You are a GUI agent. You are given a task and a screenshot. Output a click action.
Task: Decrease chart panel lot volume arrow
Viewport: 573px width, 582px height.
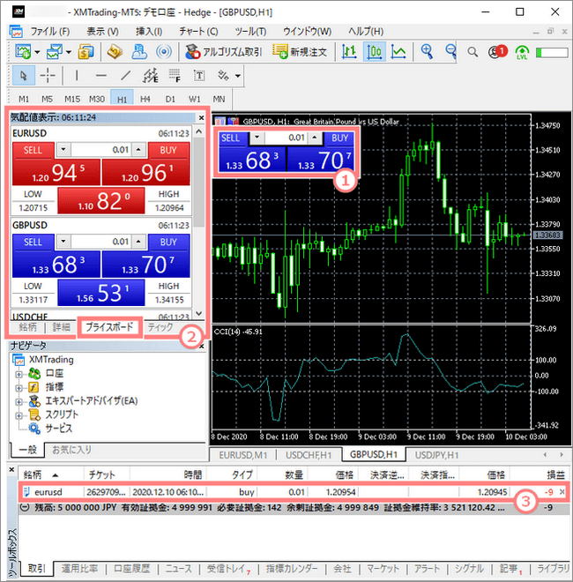[x=257, y=138]
